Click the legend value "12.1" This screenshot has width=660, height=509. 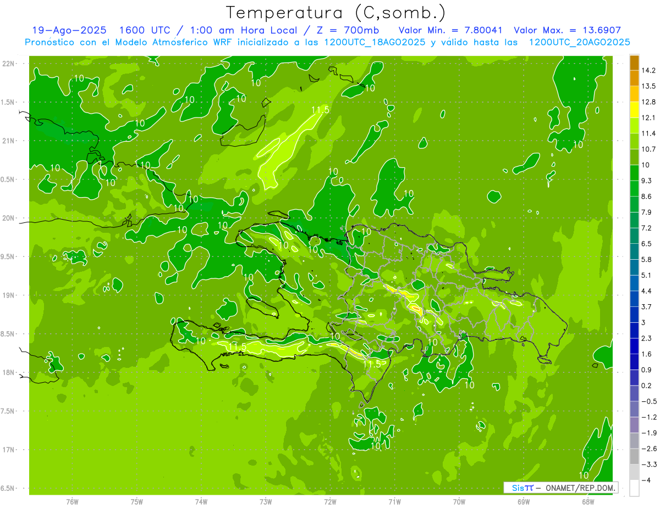[x=648, y=118]
